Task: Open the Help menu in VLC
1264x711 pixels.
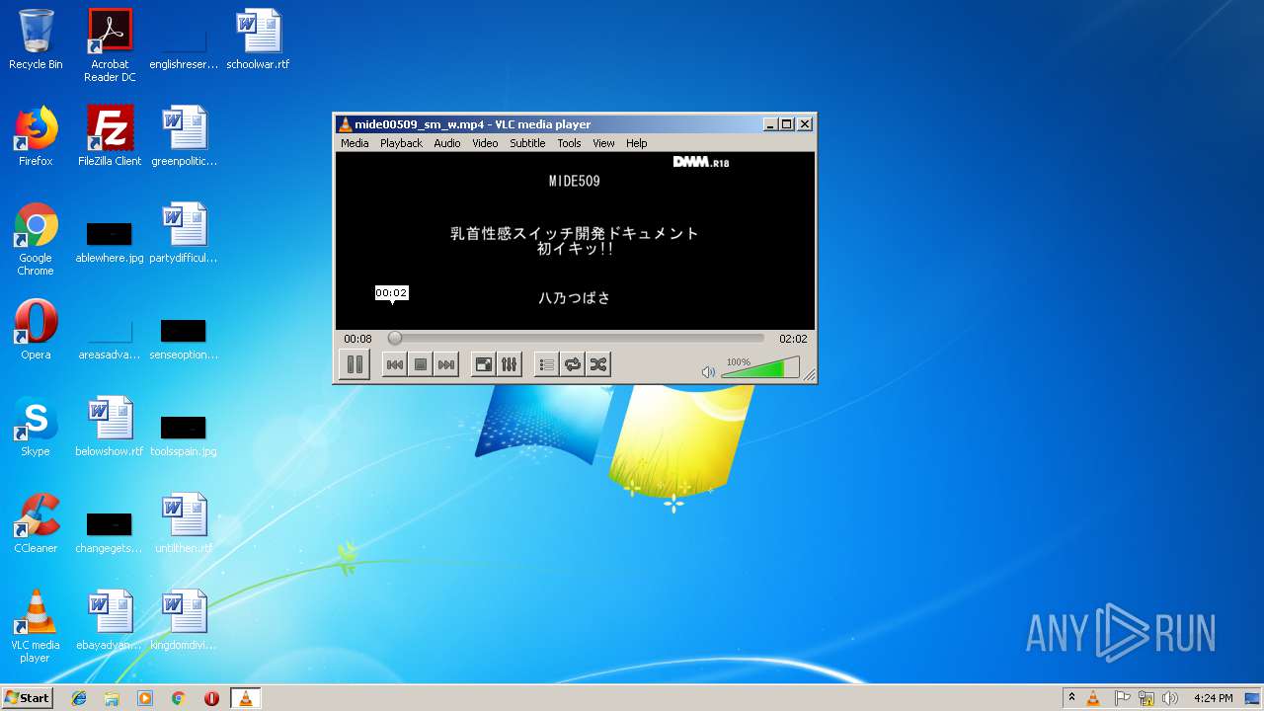Action: (637, 143)
